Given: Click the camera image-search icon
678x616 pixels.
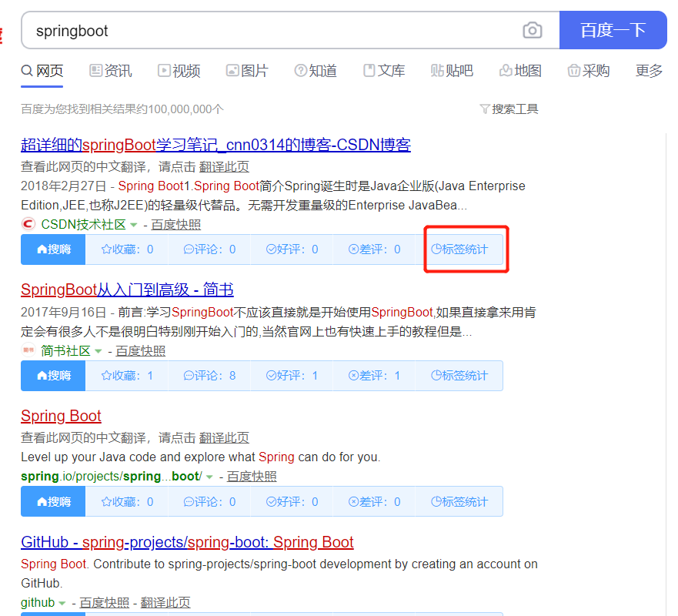Looking at the screenshot, I should (x=532, y=30).
